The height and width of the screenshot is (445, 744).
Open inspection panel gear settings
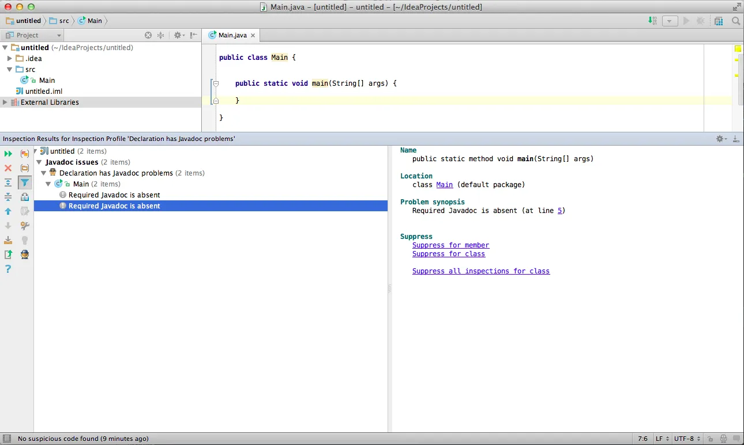722,139
